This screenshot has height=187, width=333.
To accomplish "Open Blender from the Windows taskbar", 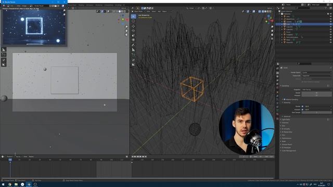I will (29, 184).
